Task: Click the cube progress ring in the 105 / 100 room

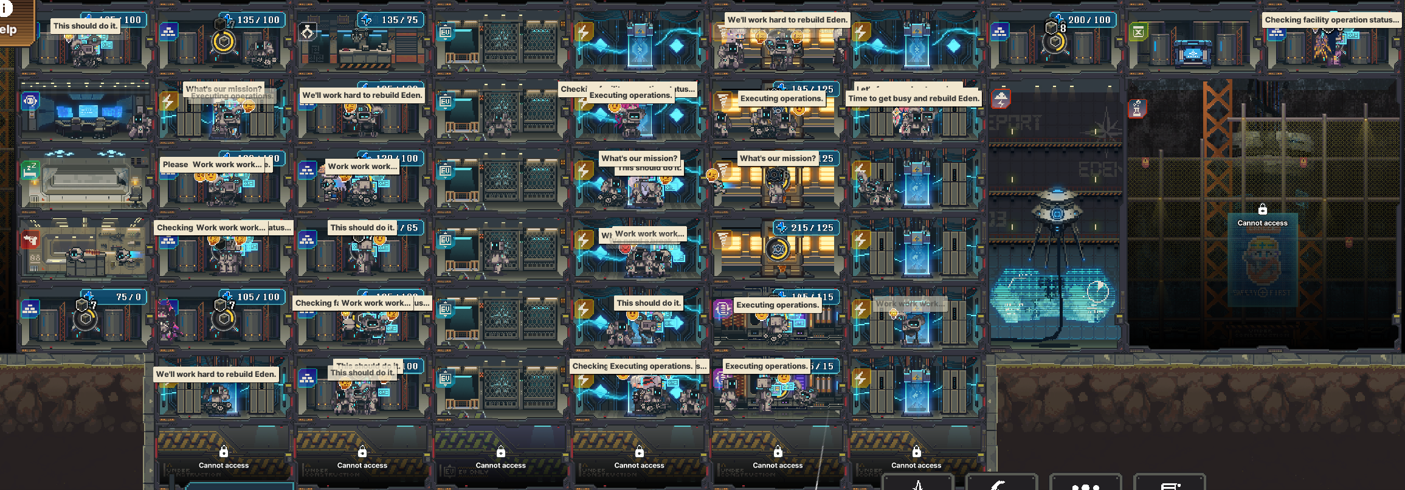Action: (x=224, y=319)
